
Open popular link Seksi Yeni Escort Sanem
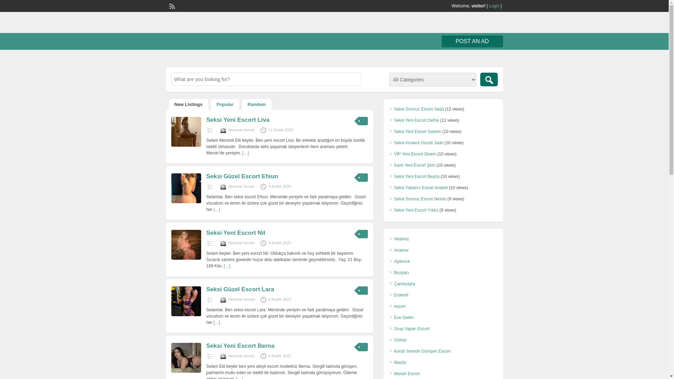click(x=417, y=132)
